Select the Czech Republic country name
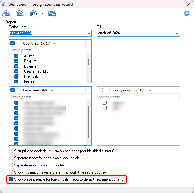The width and height of the screenshot is (194, 193). coord(36,71)
